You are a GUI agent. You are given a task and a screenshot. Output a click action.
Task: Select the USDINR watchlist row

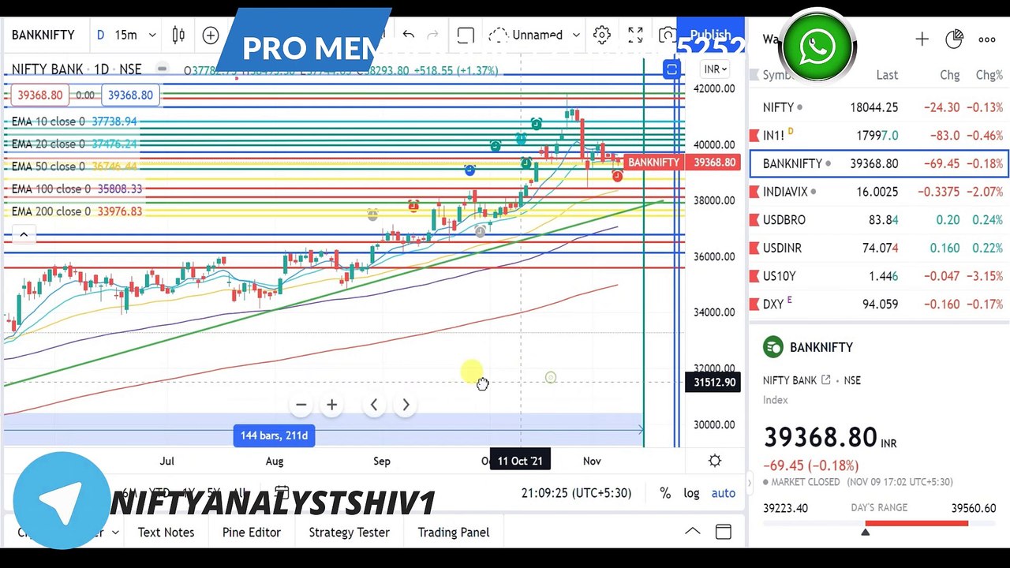pos(879,248)
